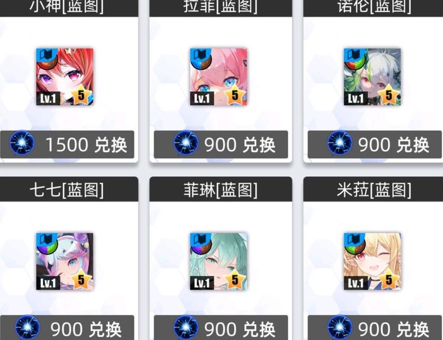Screen dimensions: 443x340
Task: Pick teal-haired 菲琳 character portrait
Action: (218, 261)
